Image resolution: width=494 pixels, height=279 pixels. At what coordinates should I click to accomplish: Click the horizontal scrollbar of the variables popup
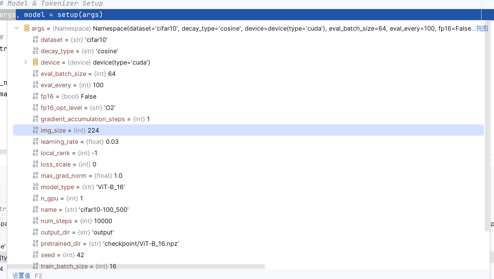(x=136, y=267)
